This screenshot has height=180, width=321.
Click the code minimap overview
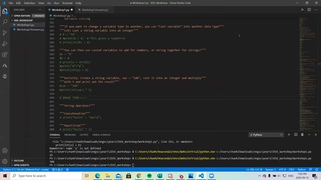coord(309,73)
